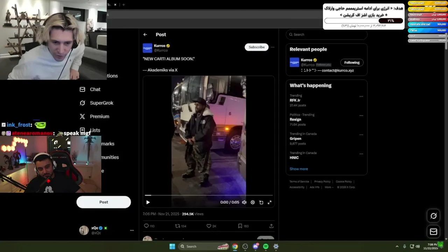
Task: Open Spotify from the taskbar
Action: 266,246
